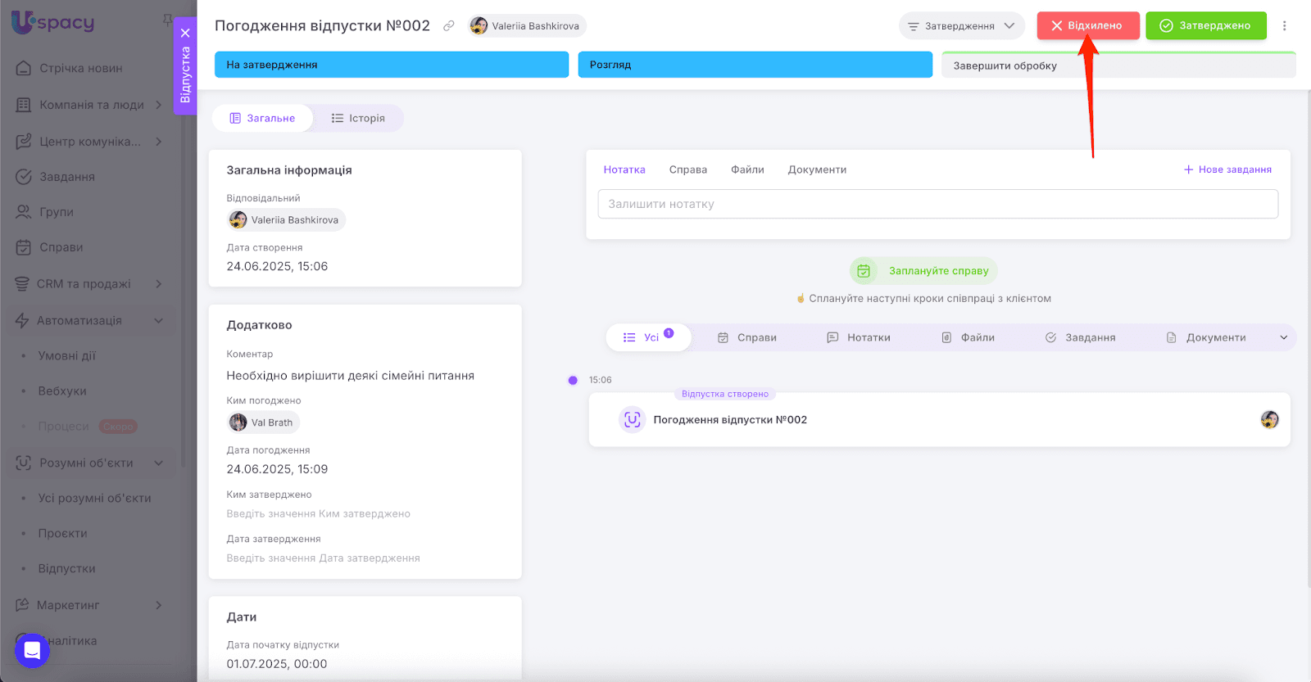
Task: Expand the CRM та продажі menu
Action: (x=159, y=284)
